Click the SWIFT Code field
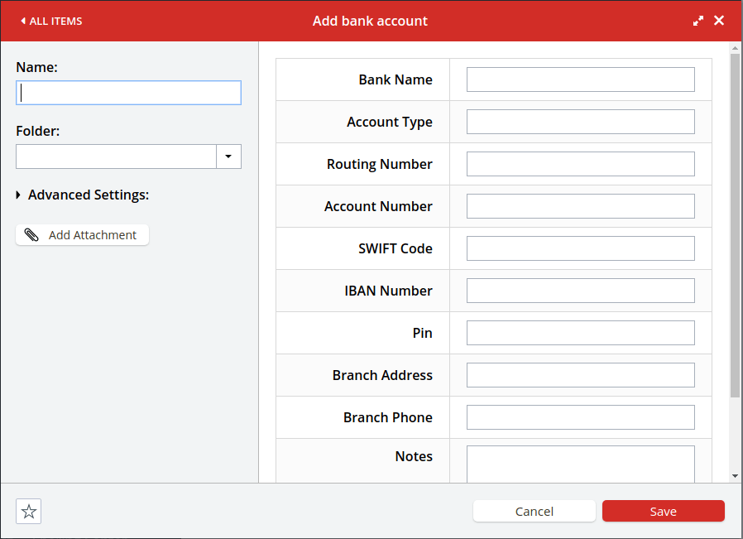This screenshot has height=539, width=743. 581,248
